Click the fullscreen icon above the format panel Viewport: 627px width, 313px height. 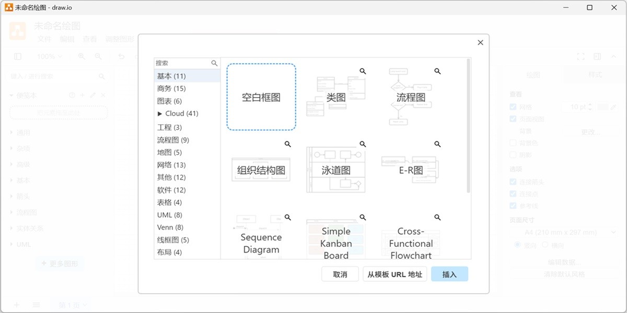pyautogui.click(x=580, y=56)
